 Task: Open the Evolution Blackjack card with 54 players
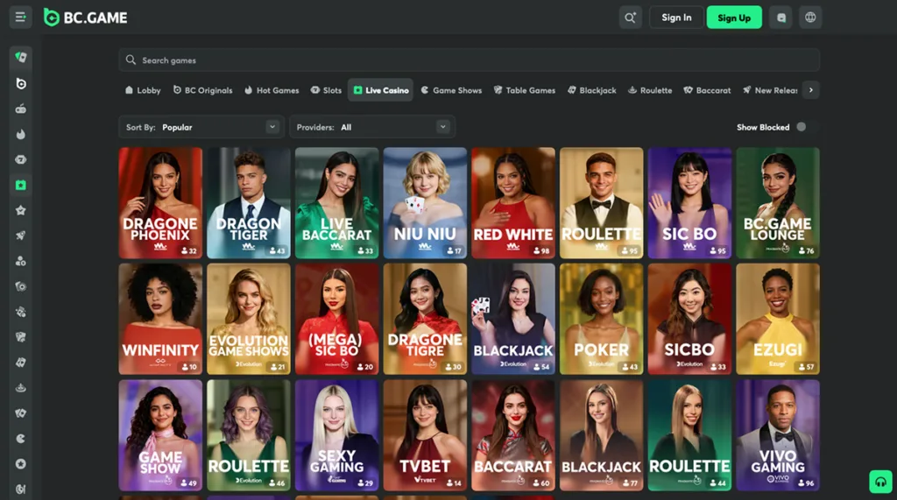tap(513, 320)
